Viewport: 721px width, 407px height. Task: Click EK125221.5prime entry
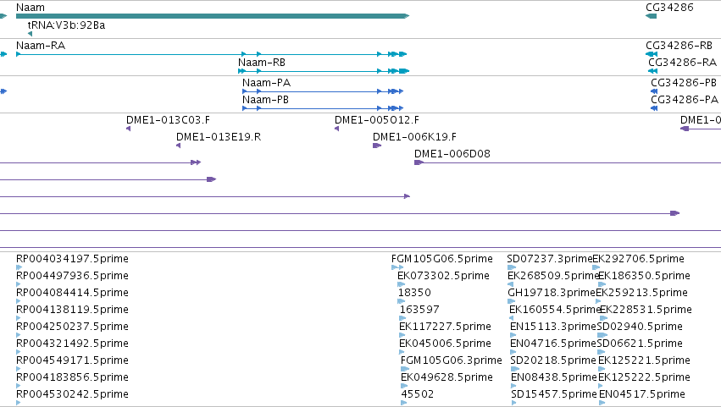point(644,360)
